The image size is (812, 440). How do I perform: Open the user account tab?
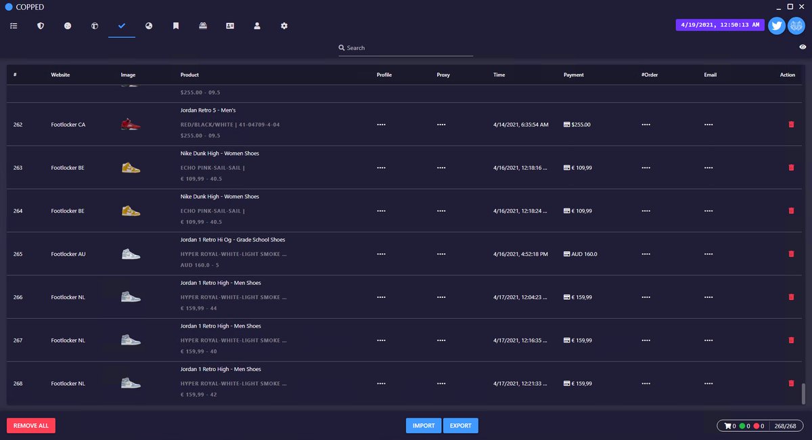click(257, 26)
